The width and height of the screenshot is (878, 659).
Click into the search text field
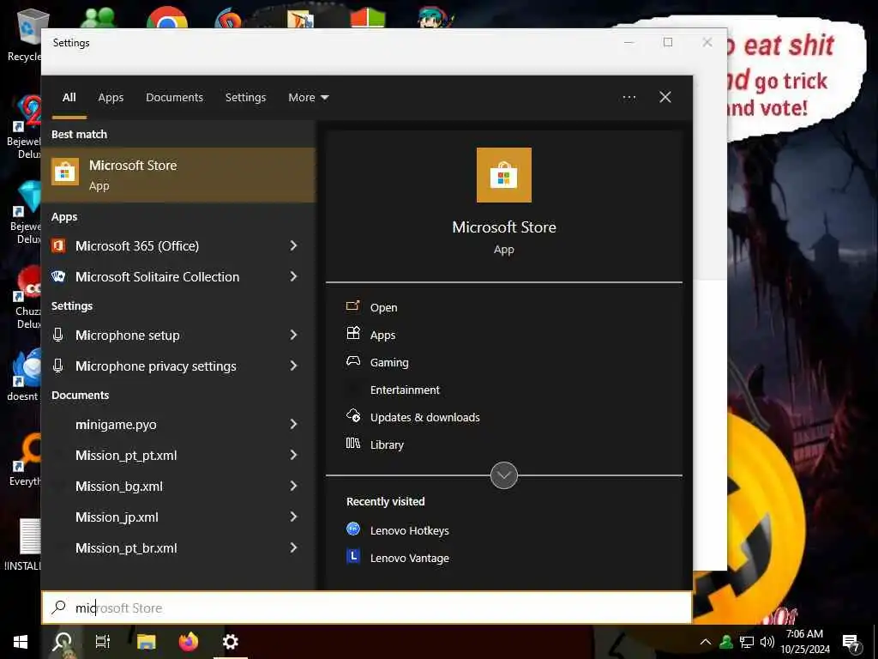click(x=367, y=608)
